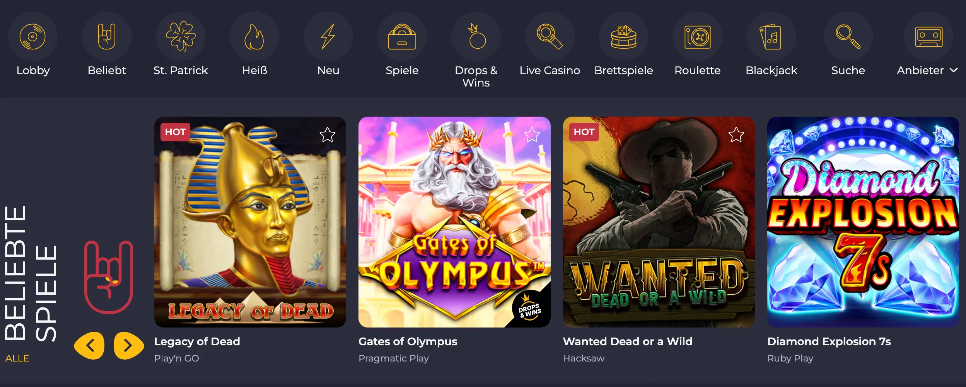Viewport: 966px width, 387px height.
Task: Show next popular games with right arrow
Action: 128,346
